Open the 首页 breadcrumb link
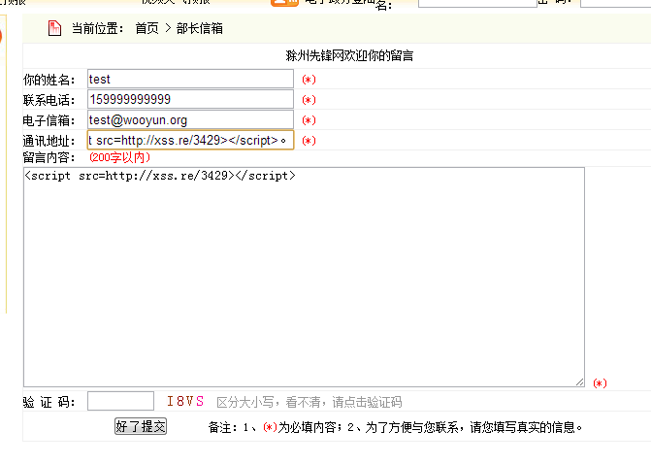 pos(146,28)
